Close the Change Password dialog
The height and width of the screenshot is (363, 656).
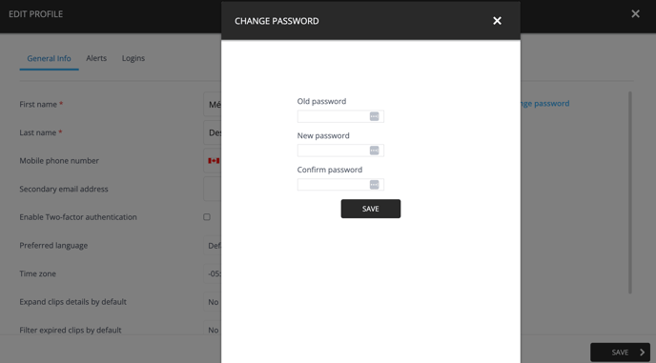(497, 21)
